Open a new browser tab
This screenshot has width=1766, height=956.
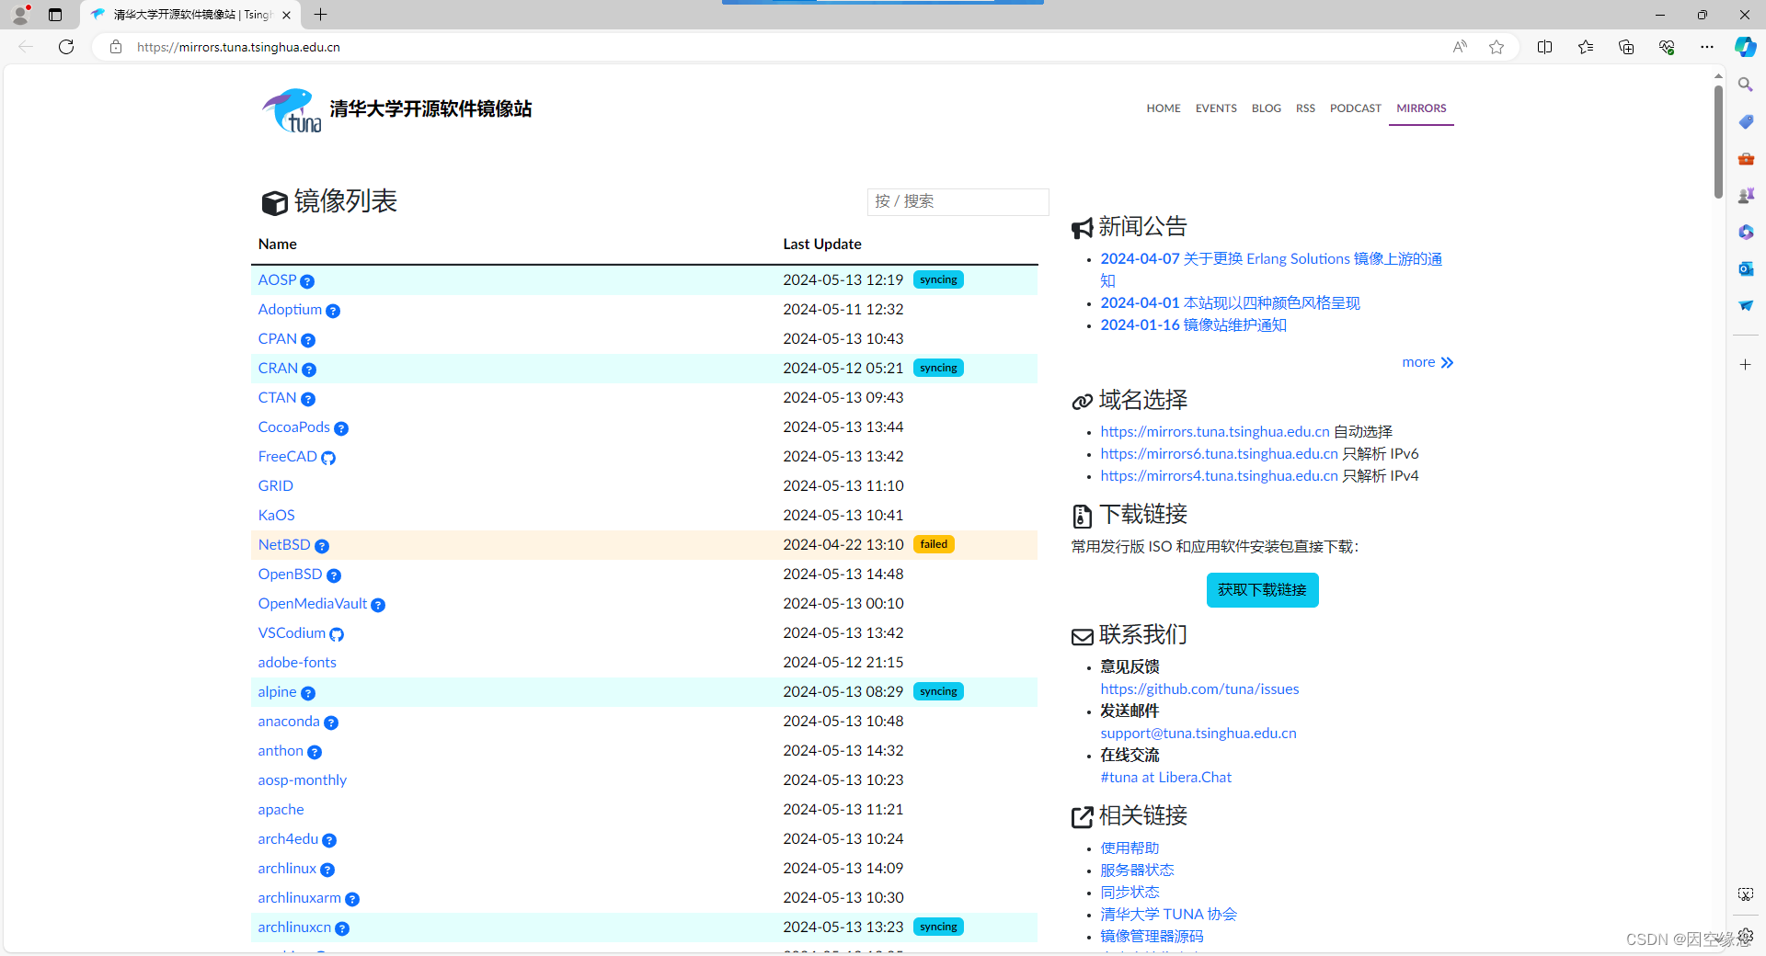click(320, 15)
